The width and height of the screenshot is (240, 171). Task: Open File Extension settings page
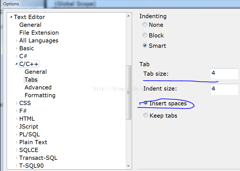(x=39, y=33)
